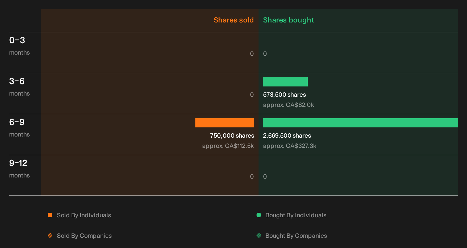The image size is (467, 248).
Task: Click the 6-9 months row label
Action: tap(19, 128)
